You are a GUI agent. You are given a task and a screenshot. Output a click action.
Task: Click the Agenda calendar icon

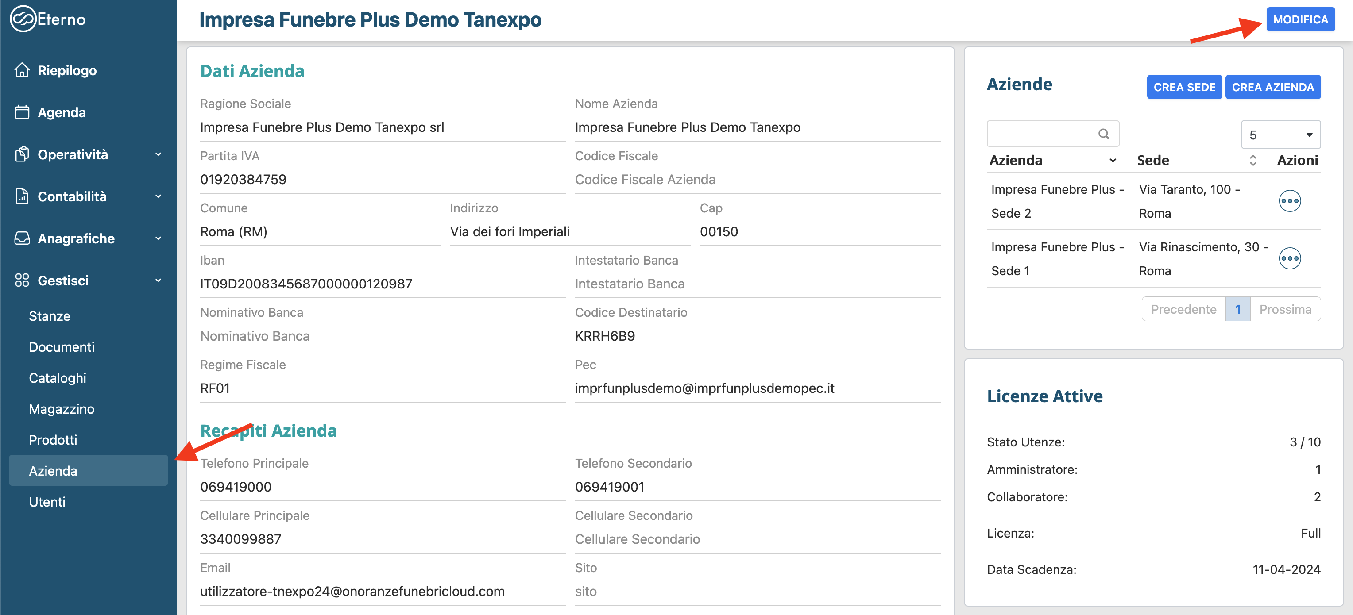click(x=22, y=112)
